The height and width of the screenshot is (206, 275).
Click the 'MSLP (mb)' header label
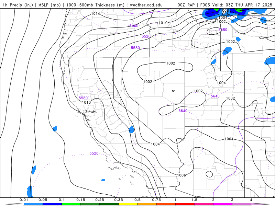pyautogui.click(x=49, y=5)
